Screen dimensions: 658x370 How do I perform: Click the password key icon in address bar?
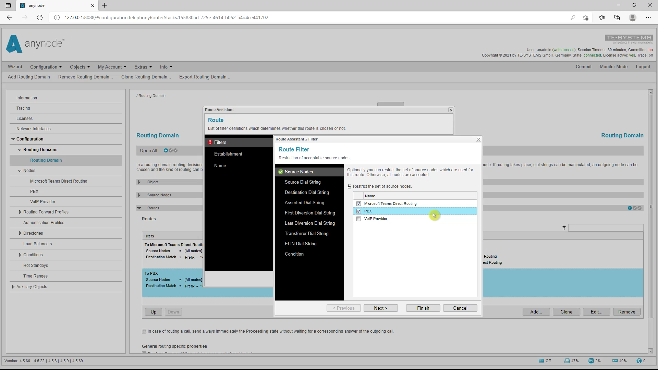pos(573,17)
